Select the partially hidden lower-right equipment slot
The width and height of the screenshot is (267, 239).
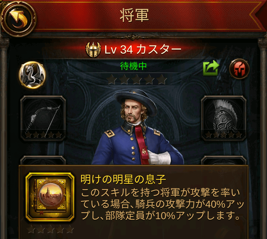224,160
